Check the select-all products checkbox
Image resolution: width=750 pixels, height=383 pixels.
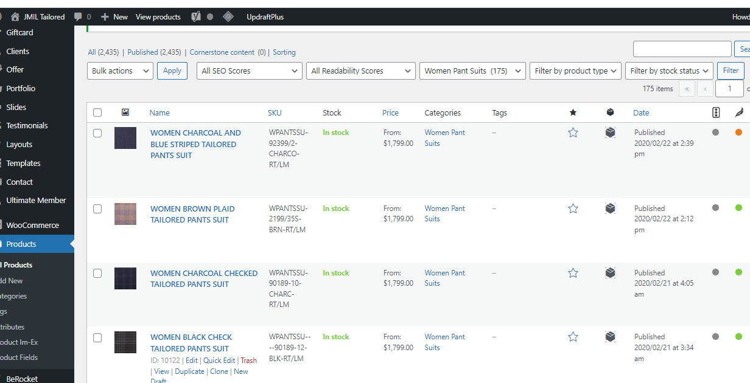(97, 112)
